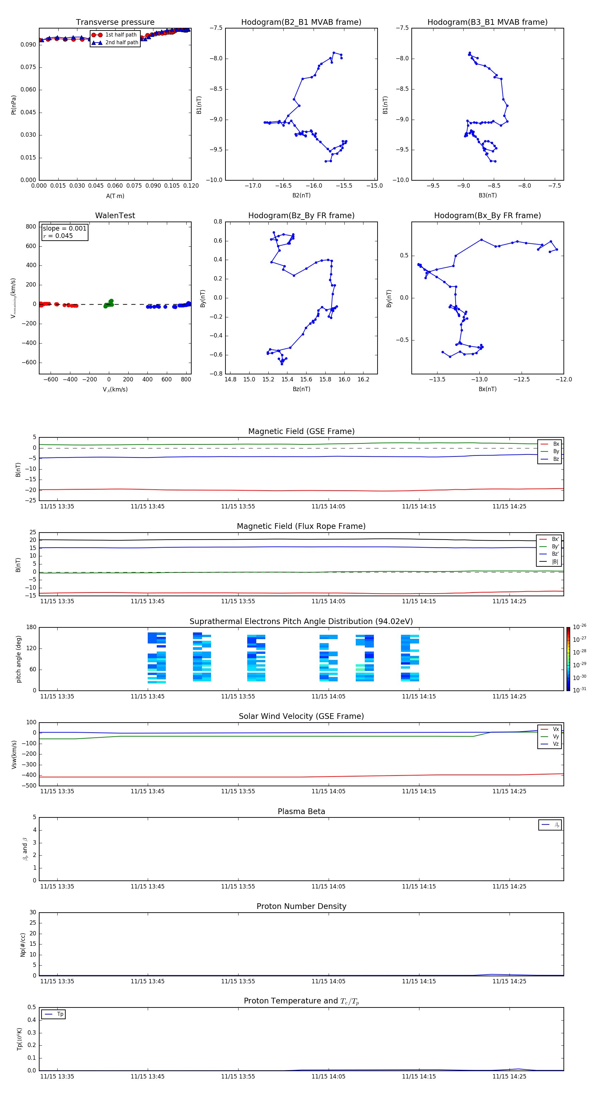Click the pitch angle colorbar
Screen dimensions: 603x1106
tap(568, 659)
